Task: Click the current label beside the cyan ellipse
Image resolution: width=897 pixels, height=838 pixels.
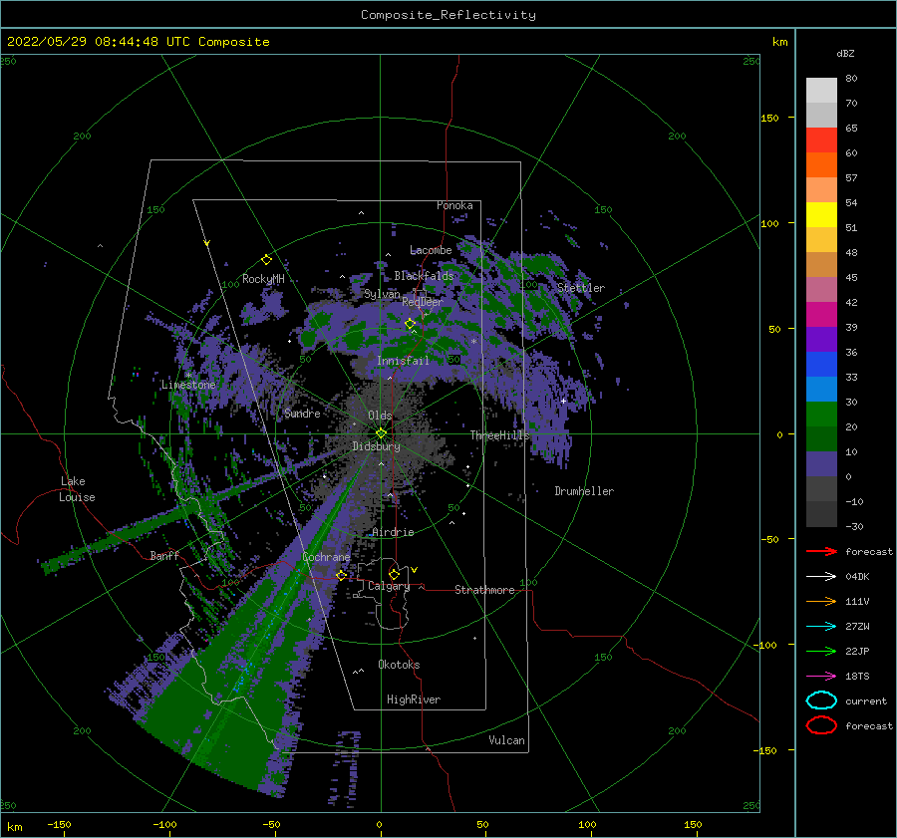Action: [x=866, y=701]
